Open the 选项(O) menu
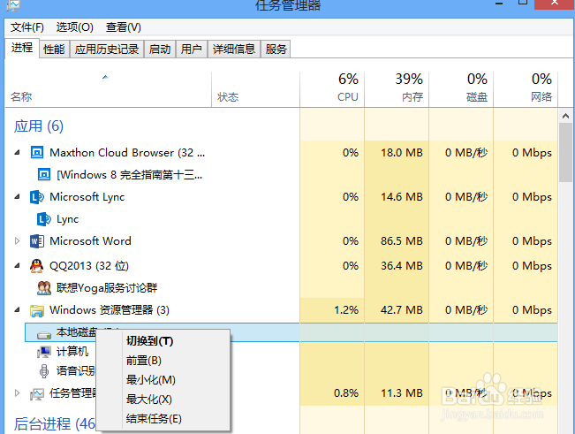 pos(74,27)
